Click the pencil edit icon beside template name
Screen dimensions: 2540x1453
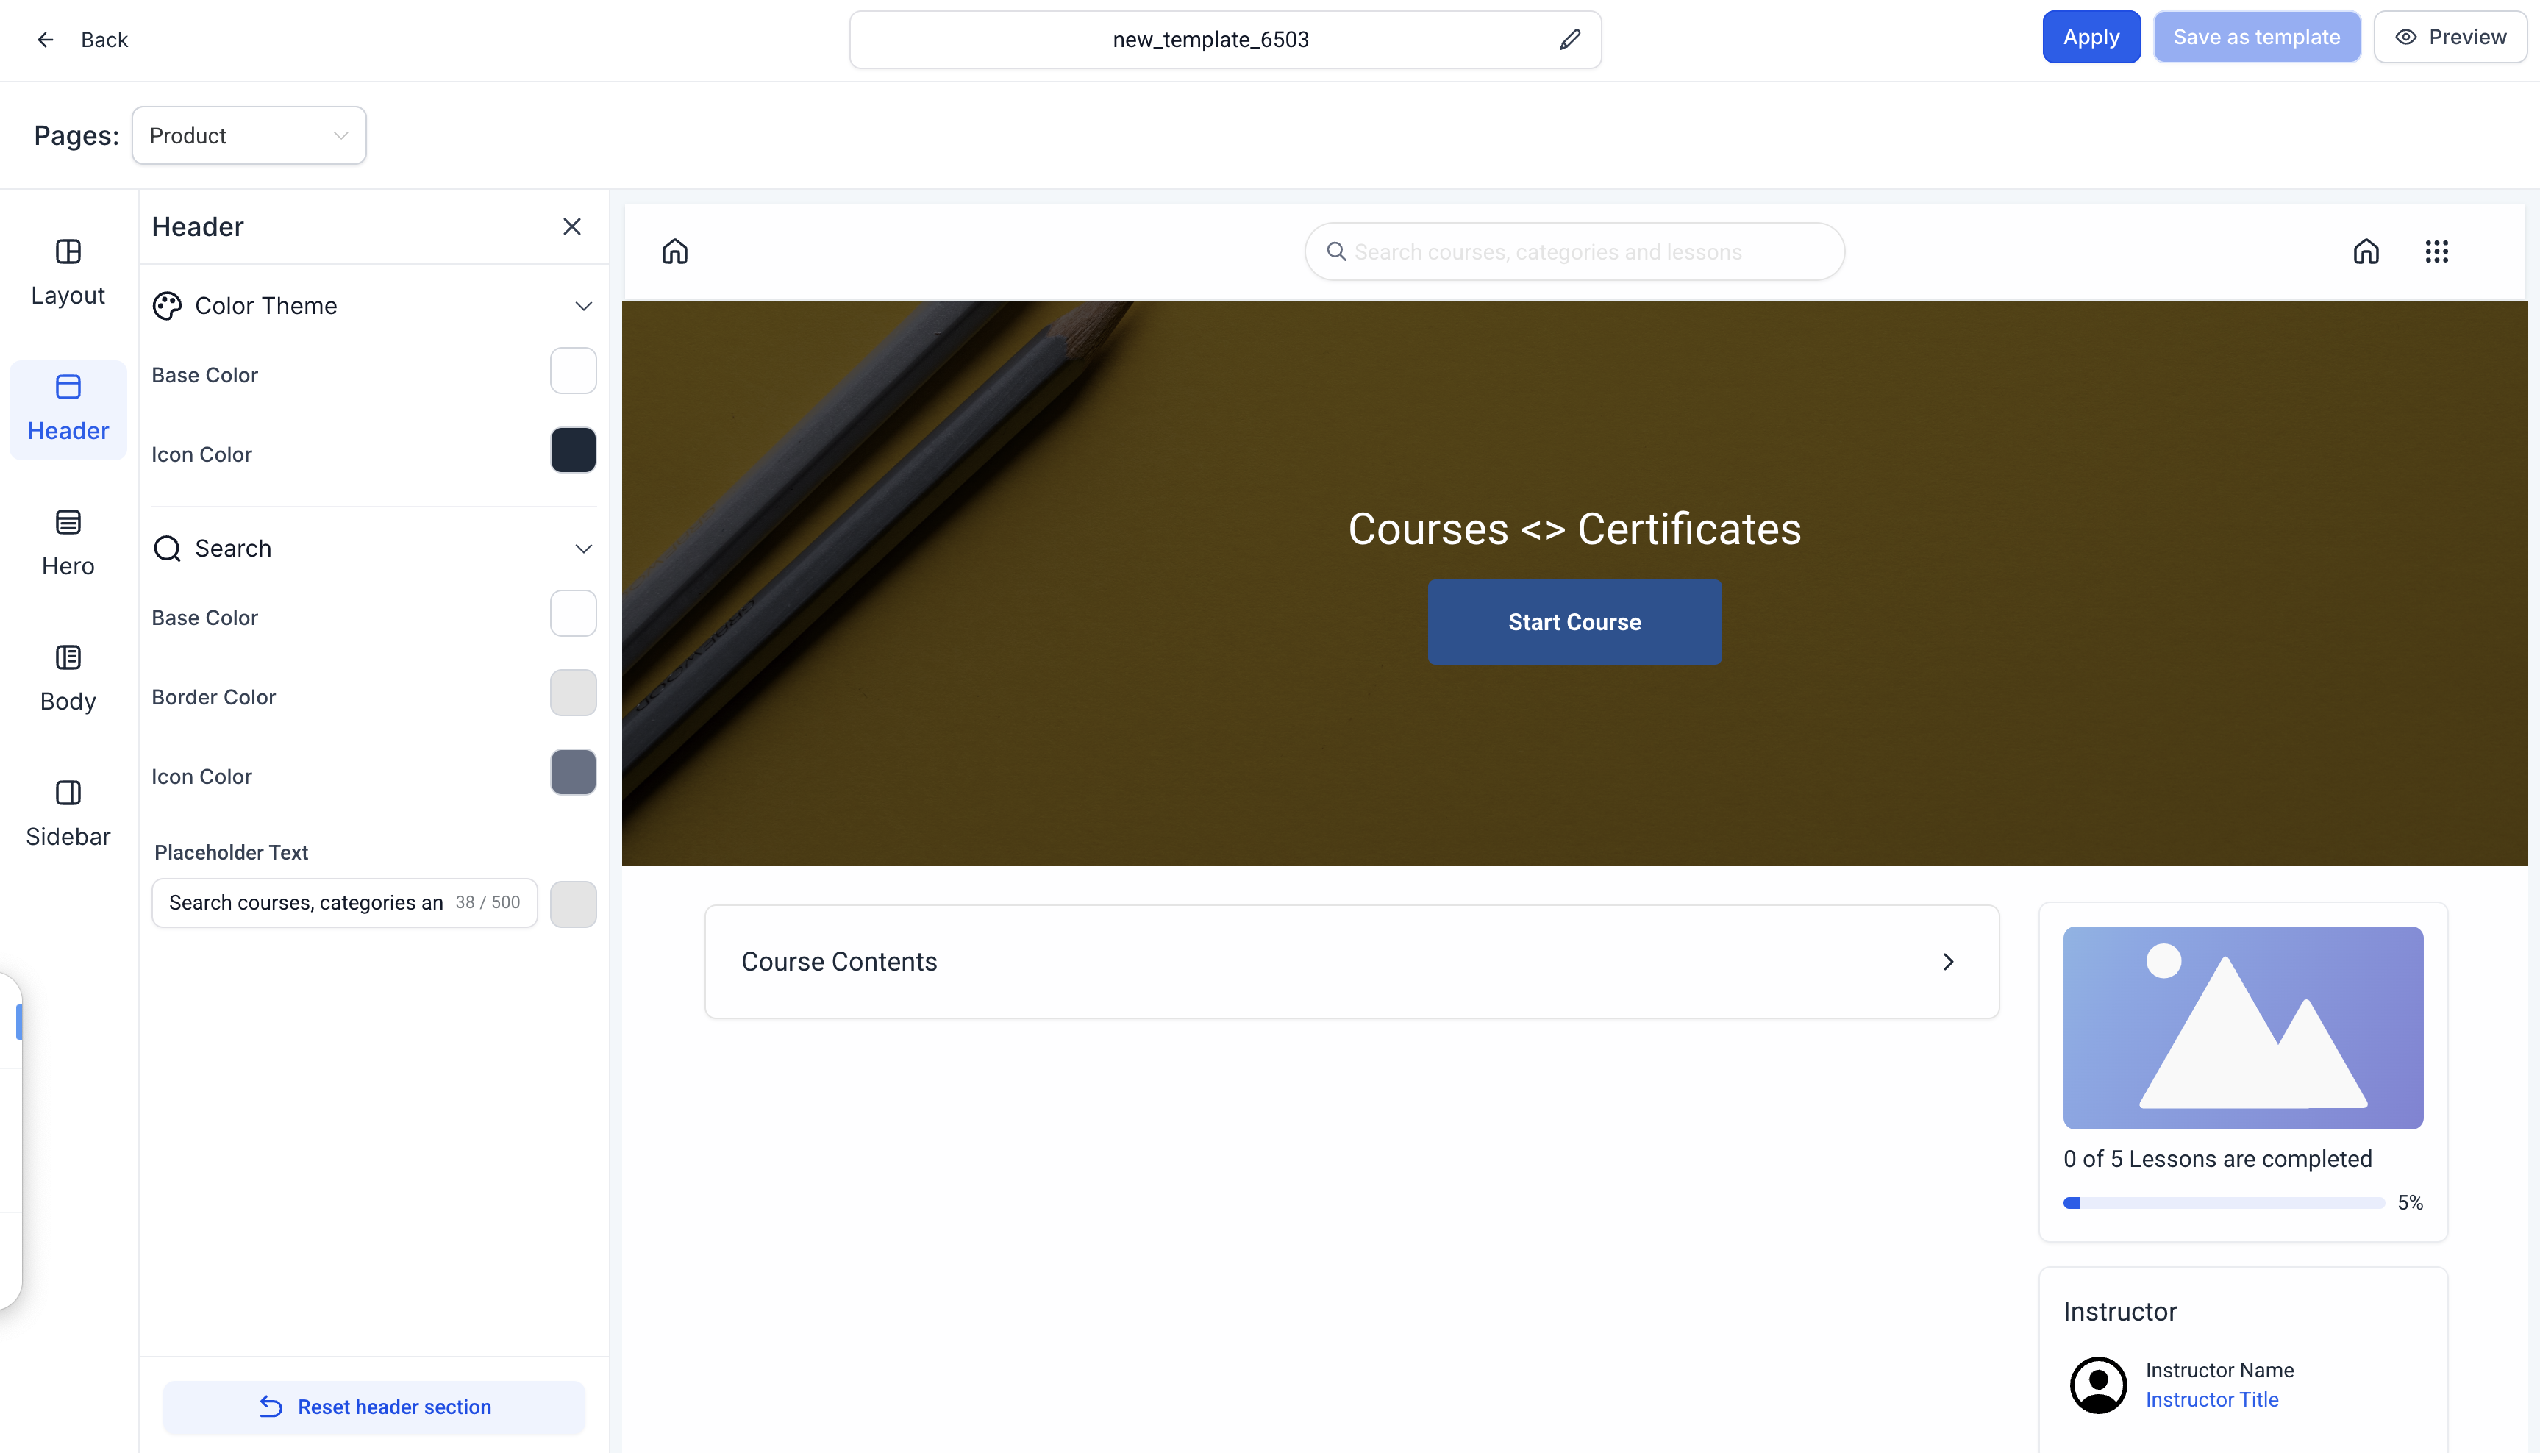click(x=1569, y=40)
